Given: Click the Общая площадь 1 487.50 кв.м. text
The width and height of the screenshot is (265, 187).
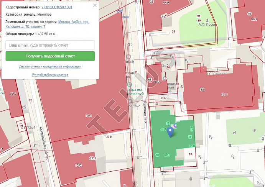Looking at the screenshot, I should click(31, 34).
